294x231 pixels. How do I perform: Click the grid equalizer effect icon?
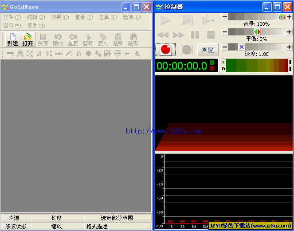click(108, 54)
